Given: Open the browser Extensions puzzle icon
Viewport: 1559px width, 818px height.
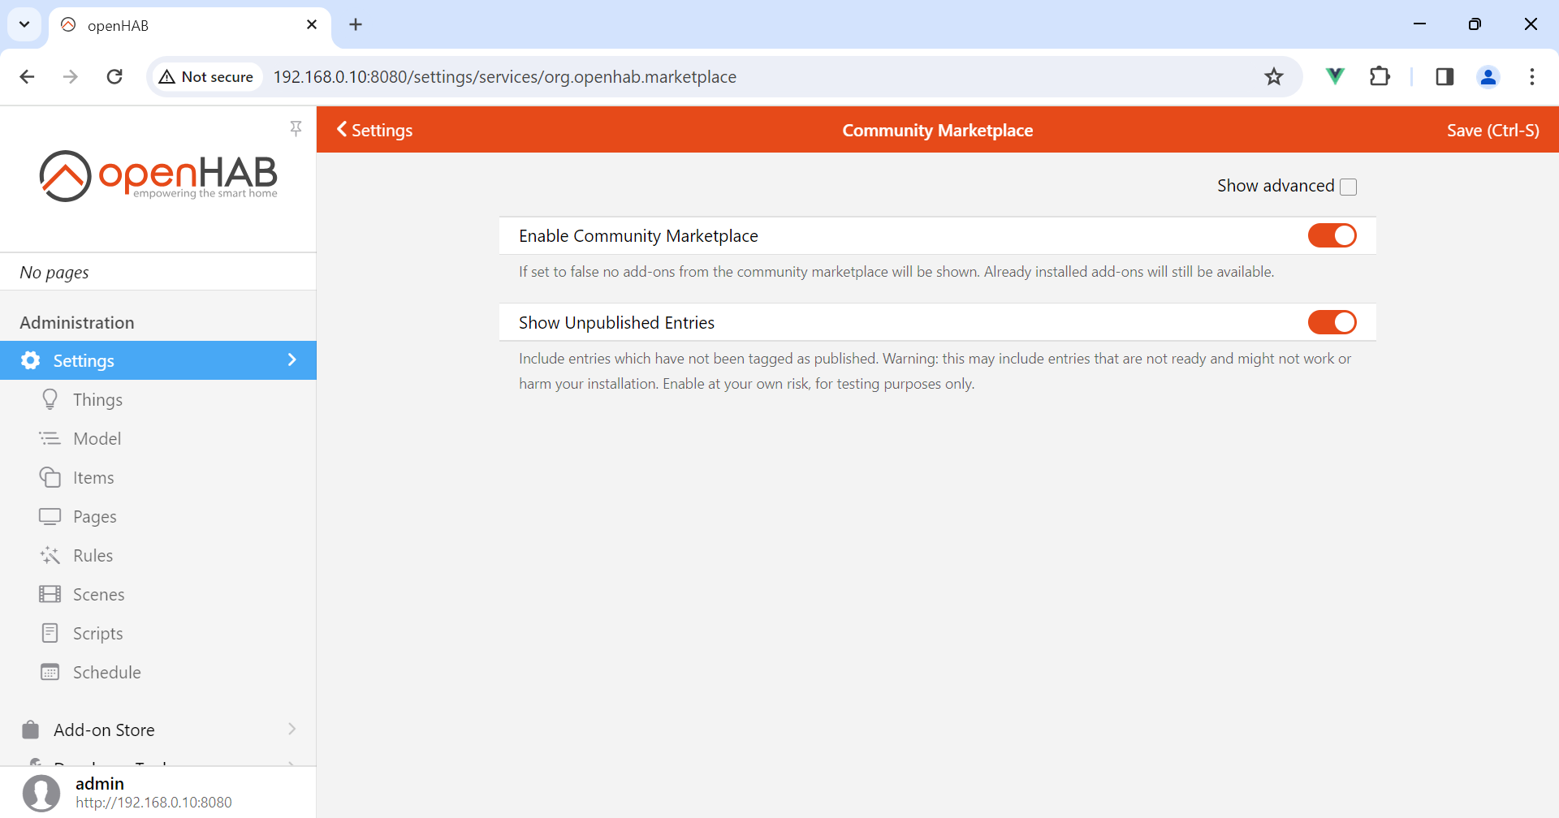Looking at the screenshot, I should coord(1380,76).
